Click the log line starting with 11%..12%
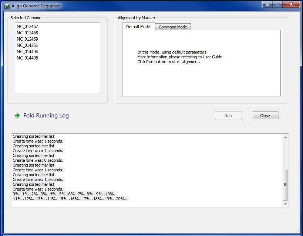The height and width of the screenshot is (236, 303). point(70,199)
